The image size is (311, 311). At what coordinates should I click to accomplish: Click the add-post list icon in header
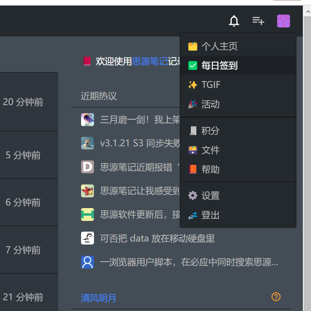click(x=258, y=21)
